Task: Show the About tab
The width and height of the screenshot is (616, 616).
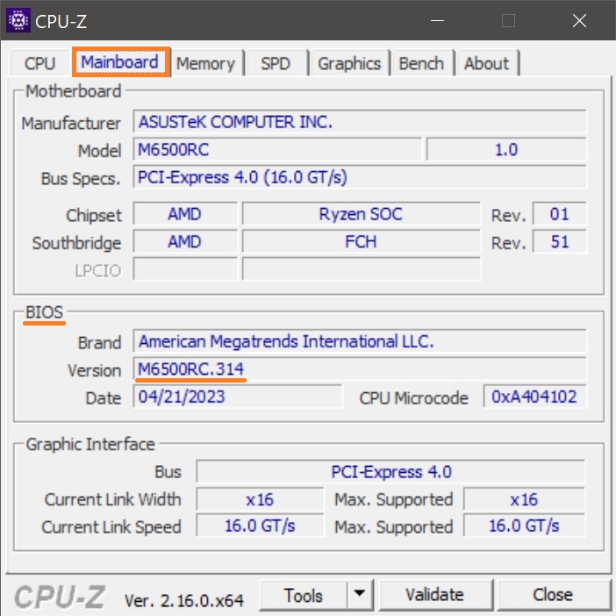Action: 486,63
